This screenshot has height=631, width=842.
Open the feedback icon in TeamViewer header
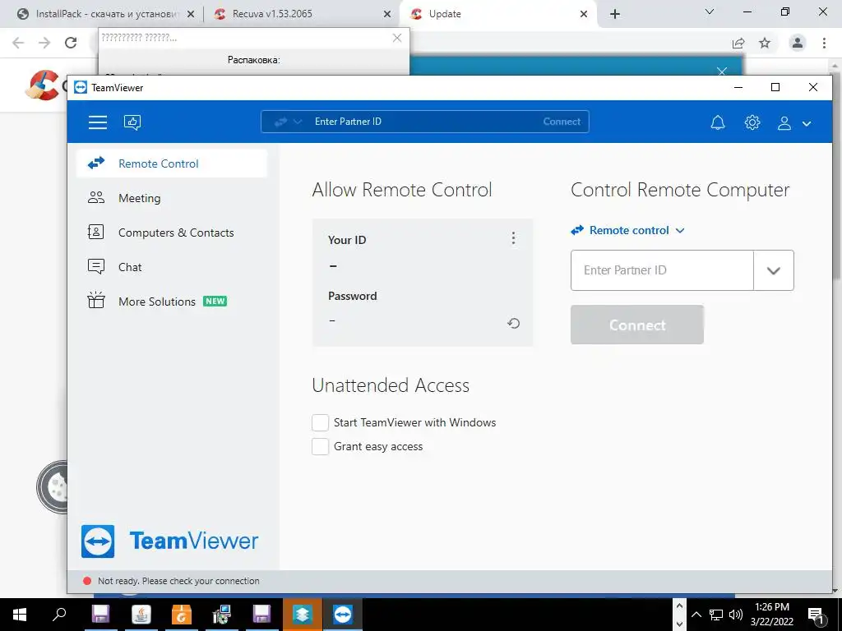tap(132, 122)
